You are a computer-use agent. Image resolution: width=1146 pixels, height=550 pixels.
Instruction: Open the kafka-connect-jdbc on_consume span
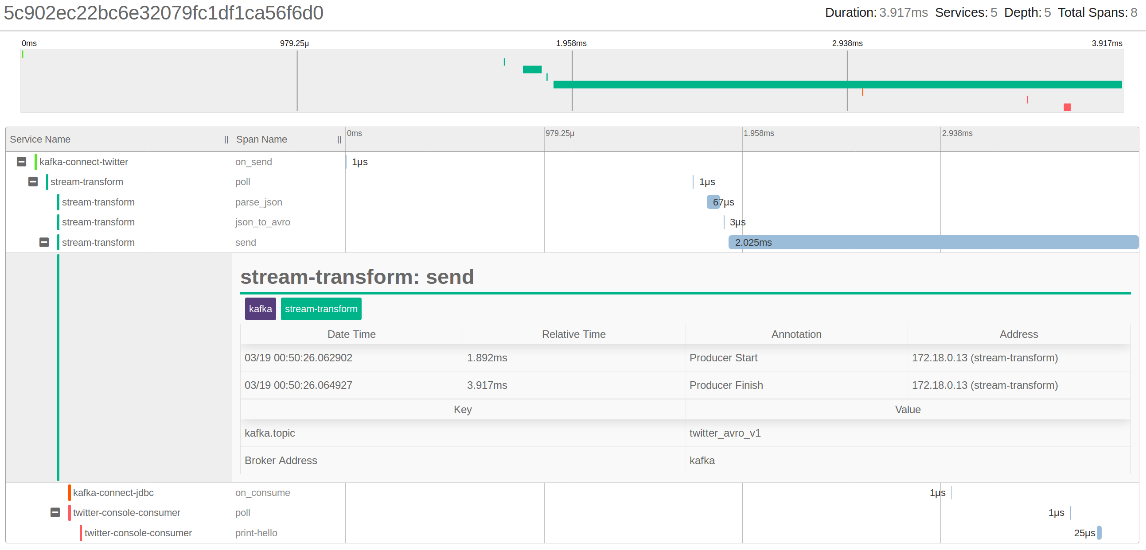click(262, 492)
